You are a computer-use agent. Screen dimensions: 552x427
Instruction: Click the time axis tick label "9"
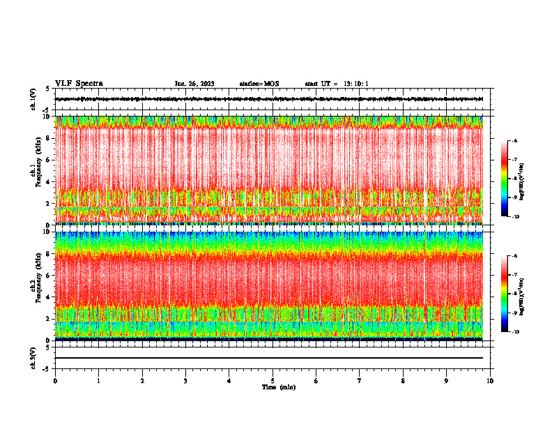tap(446, 381)
